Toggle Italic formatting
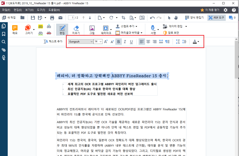239x156 pixels. pyautogui.click(x=125, y=41)
